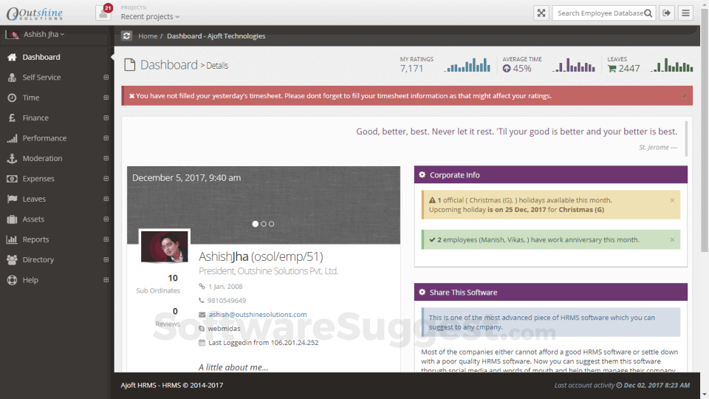Click the Corporate Info gear icon
Image resolution: width=709 pixels, height=399 pixels.
click(x=422, y=174)
